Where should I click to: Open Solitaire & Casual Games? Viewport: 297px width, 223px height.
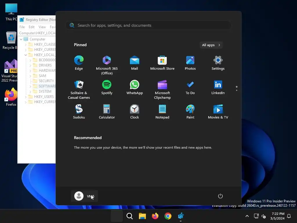pos(79,89)
